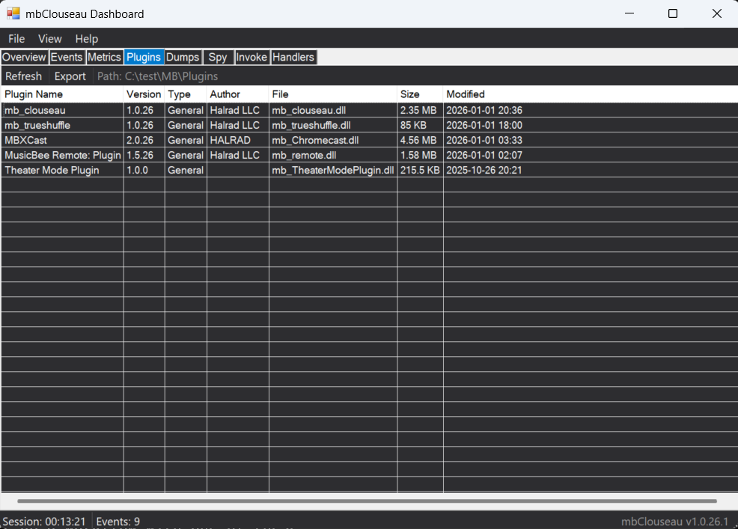The height and width of the screenshot is (529, 738).
Task: Select the mb_clouseau plugin row
Action: (x=60, y=110)
